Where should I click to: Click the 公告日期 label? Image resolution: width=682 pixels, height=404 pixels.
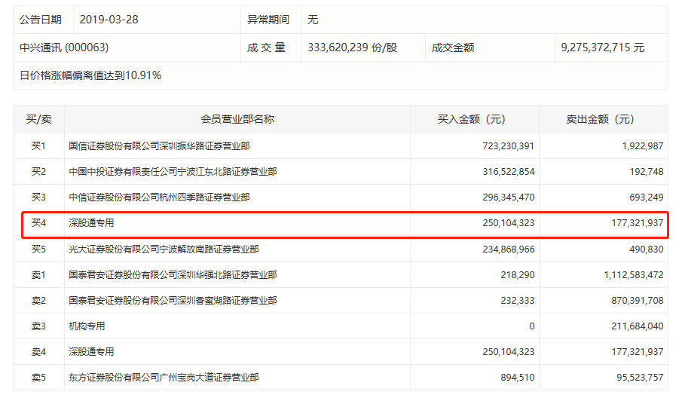coord(41,20)
